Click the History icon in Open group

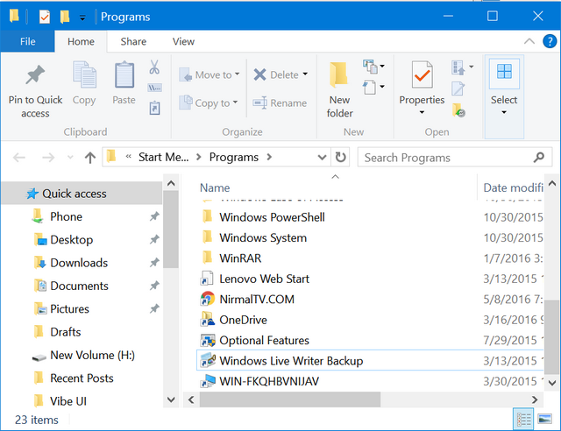point(458,110)
